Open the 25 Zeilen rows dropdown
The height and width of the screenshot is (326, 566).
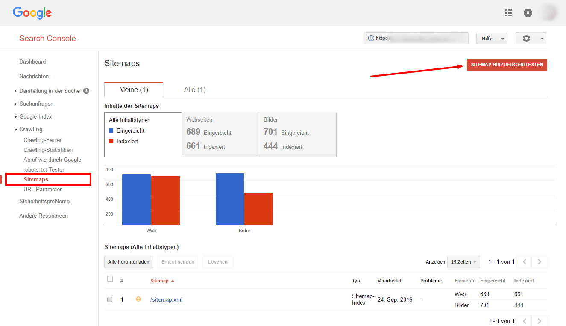[463, 262]
